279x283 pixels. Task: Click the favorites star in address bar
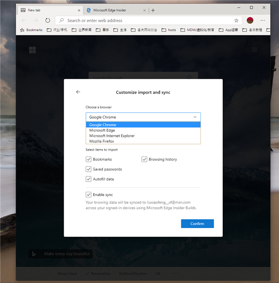tap(236, 20)
